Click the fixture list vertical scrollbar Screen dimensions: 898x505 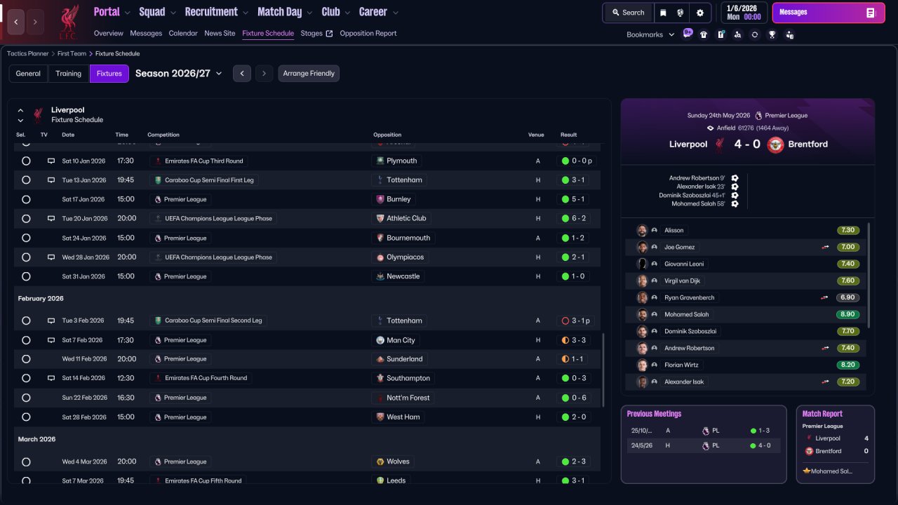pyautogui.click(x=603, y=370)
